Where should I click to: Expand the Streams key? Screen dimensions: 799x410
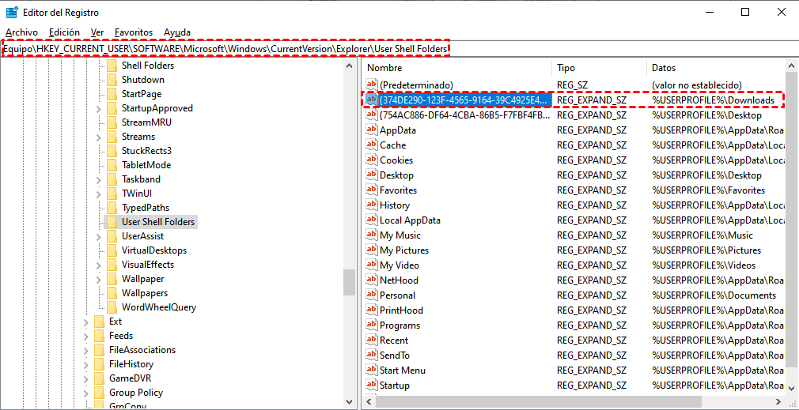[99, 137]
